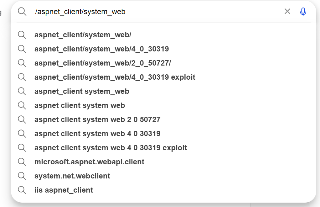Click magnifier icon beside "iis aspnet_client"

(x=22, y=190)
